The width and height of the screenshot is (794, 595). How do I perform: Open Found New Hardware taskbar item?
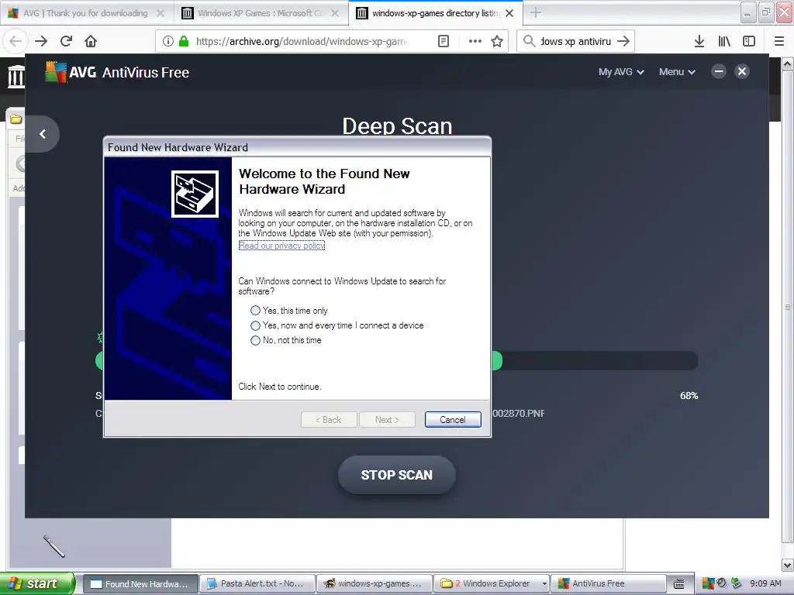tap(140, 584)
